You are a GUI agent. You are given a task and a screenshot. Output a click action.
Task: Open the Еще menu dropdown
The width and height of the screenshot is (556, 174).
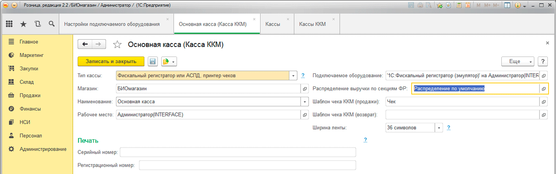518,62
